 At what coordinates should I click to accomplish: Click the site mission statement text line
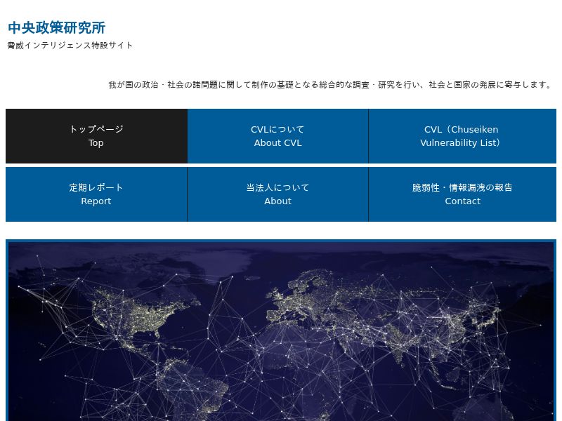click(x=330, y=85)
